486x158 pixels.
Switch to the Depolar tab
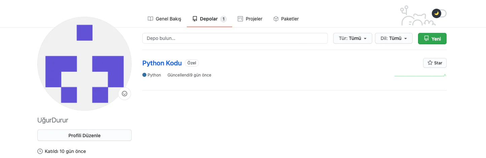pos(209,19)
